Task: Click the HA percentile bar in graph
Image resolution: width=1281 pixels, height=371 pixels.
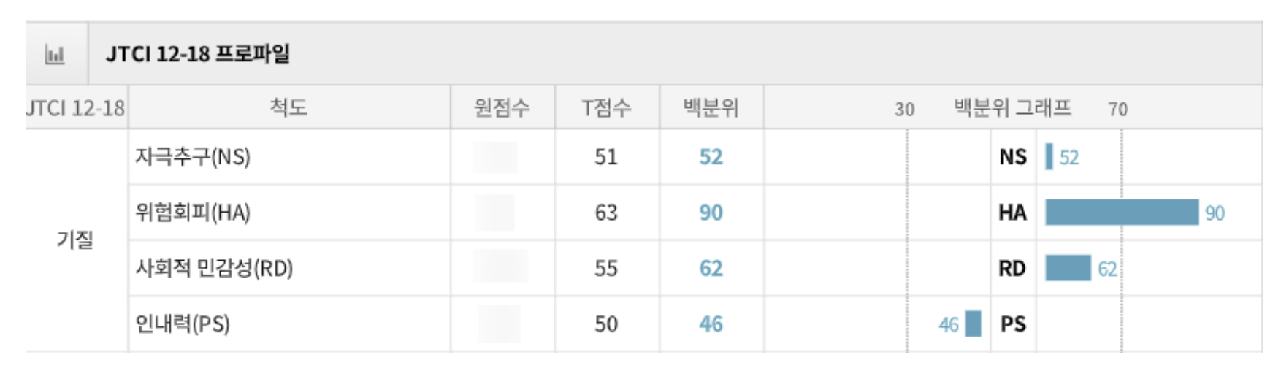Action: (x=1121, y=213)
